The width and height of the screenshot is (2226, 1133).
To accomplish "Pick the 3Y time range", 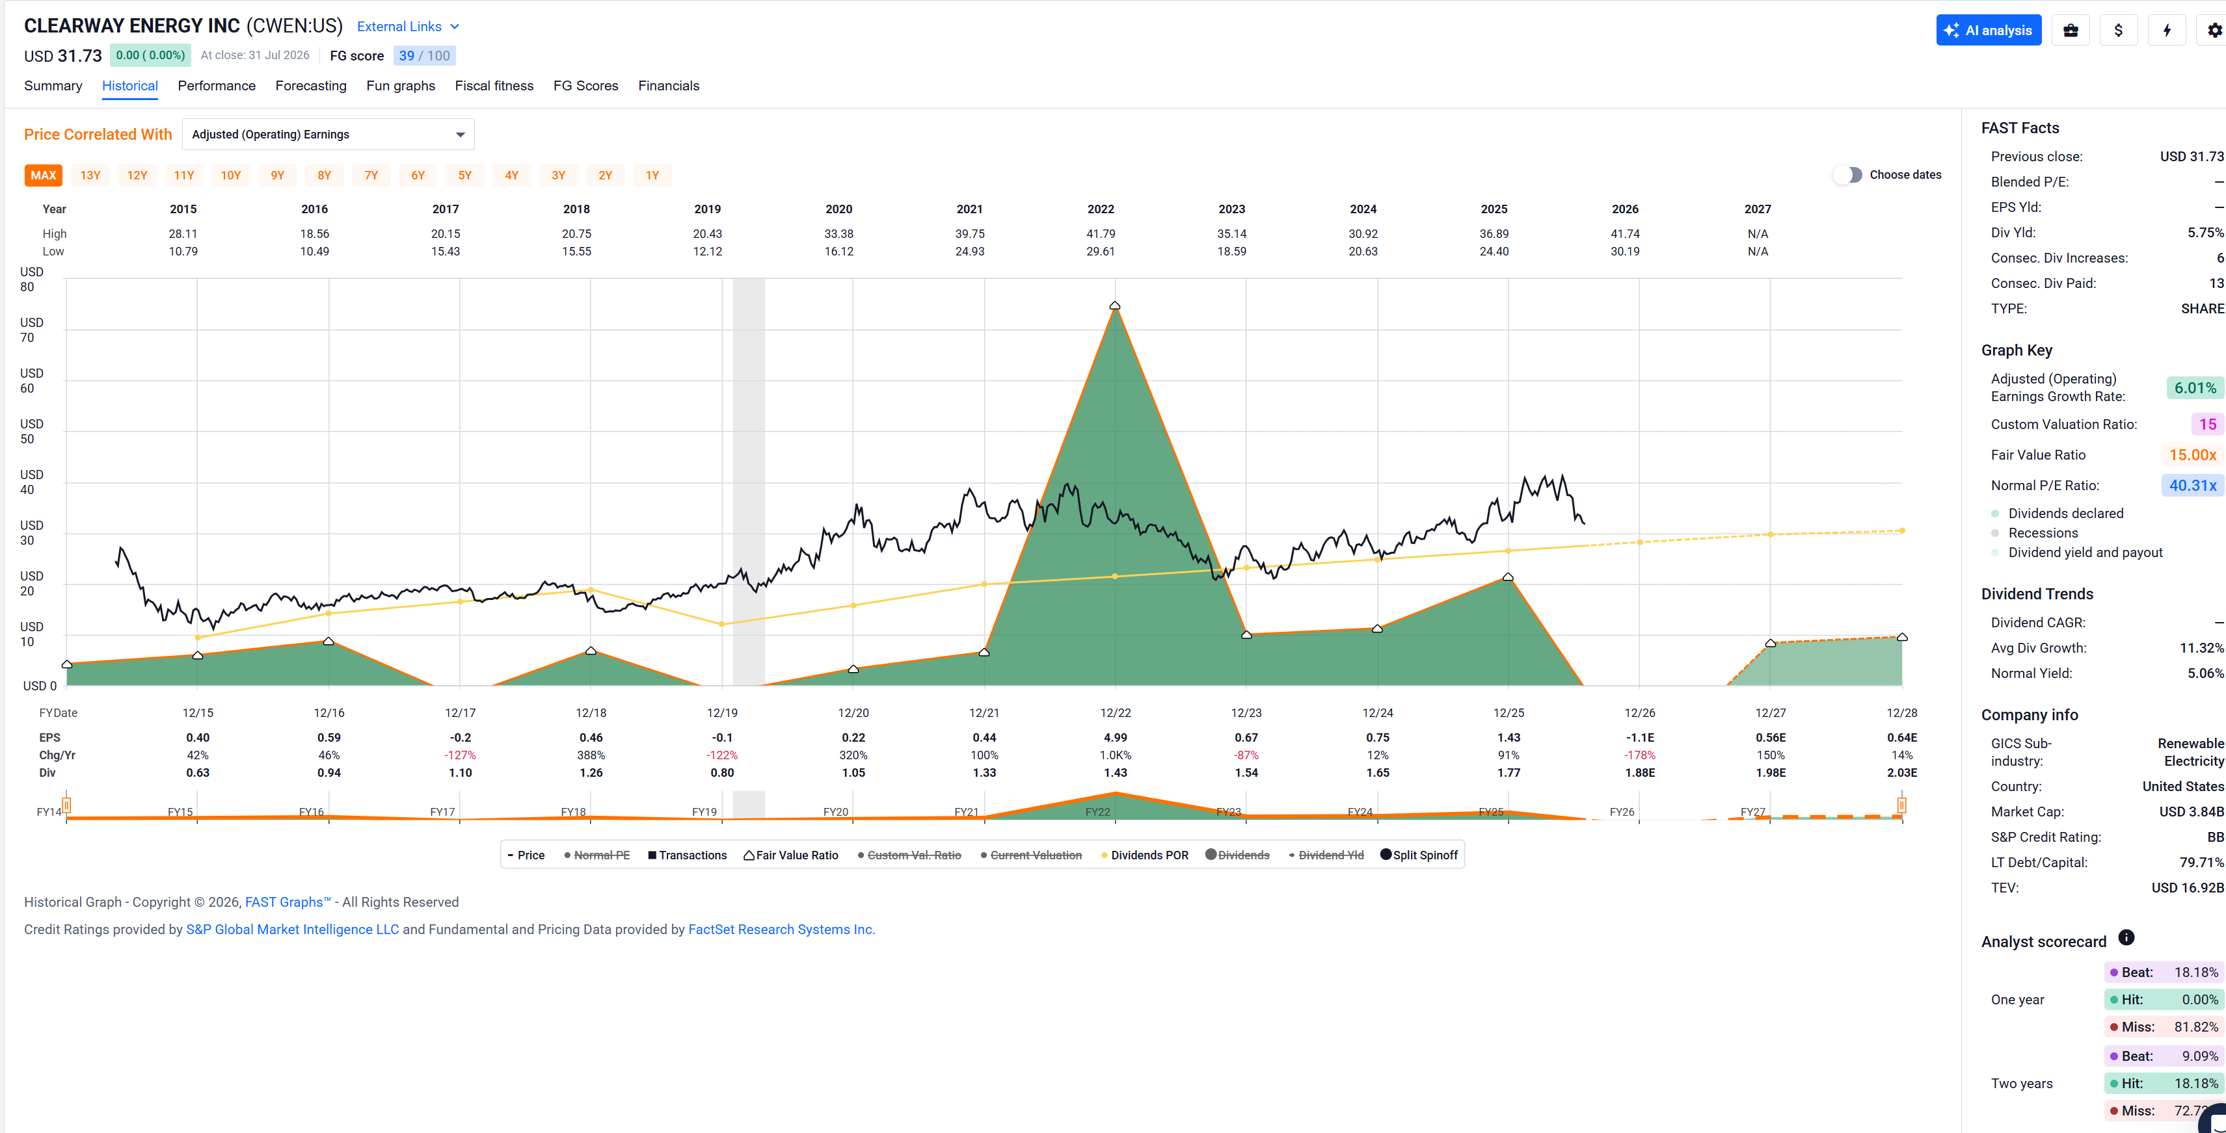I will [x=558, y=176].
